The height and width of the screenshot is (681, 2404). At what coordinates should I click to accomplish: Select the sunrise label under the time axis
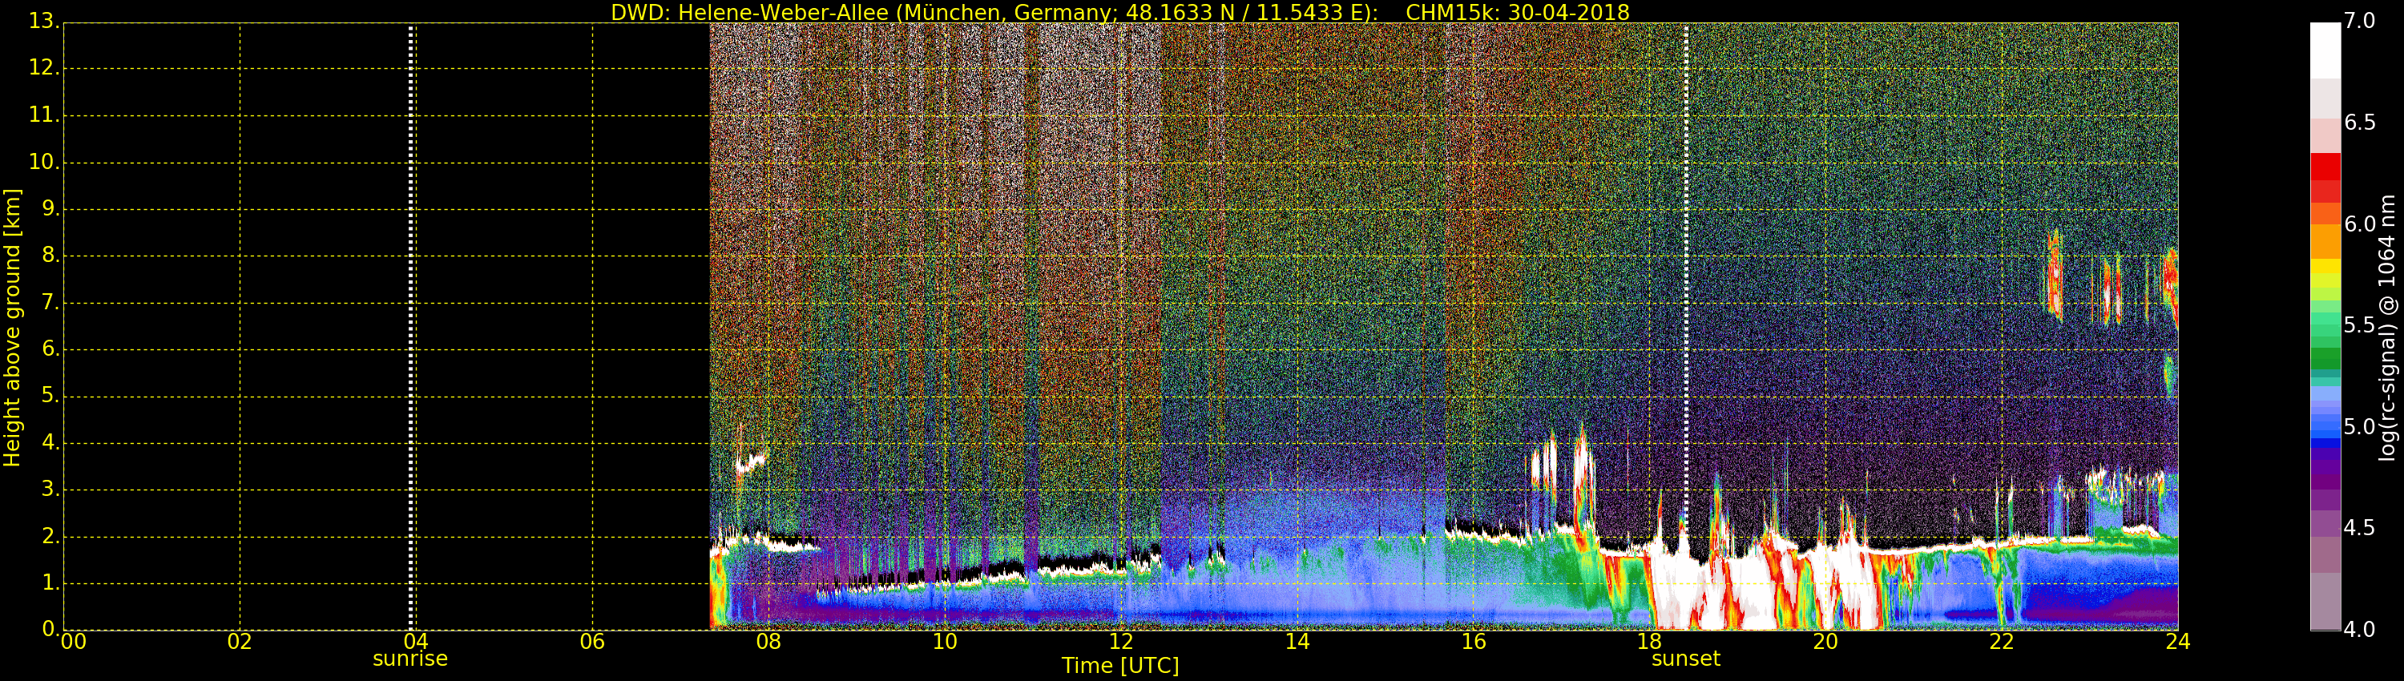pyautogui.click(x=409, y=659)
